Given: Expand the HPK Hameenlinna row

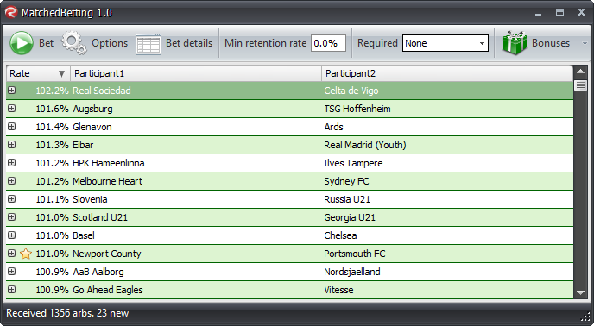Looking at the screenshot, I should pos(12,162).
